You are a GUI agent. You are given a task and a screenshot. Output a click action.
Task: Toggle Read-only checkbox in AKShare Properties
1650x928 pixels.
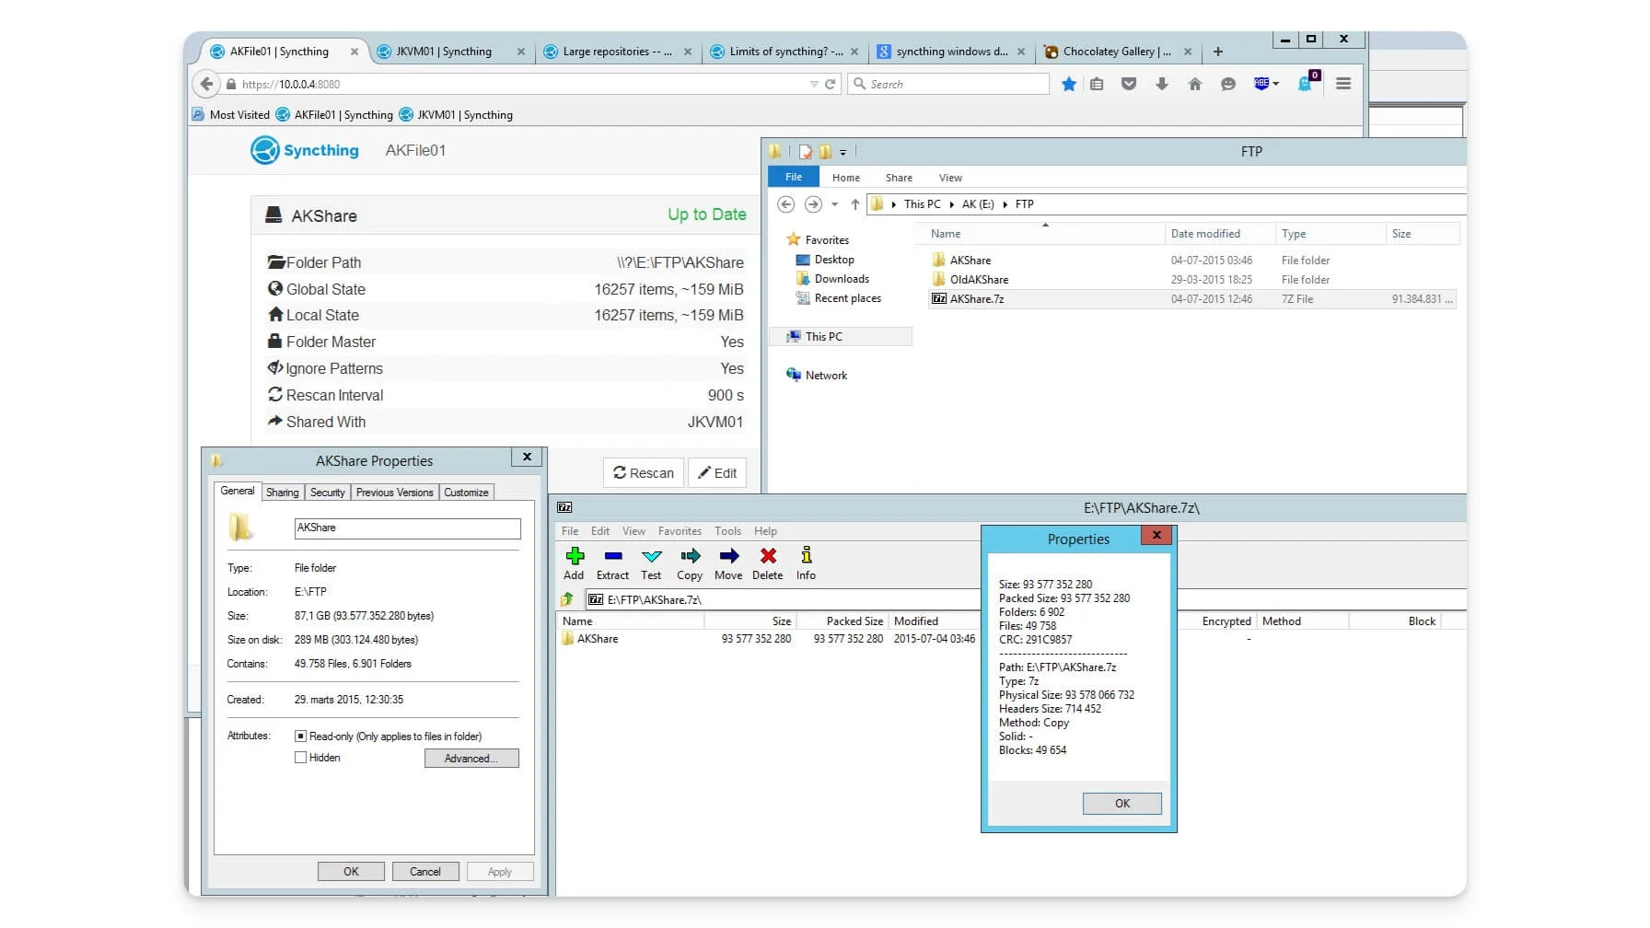[300, 737]
